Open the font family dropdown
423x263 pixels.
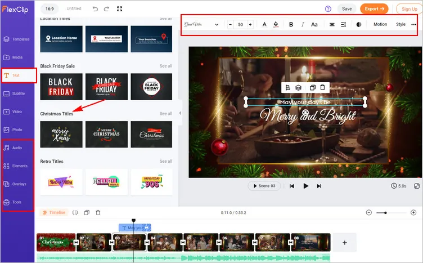201,24
